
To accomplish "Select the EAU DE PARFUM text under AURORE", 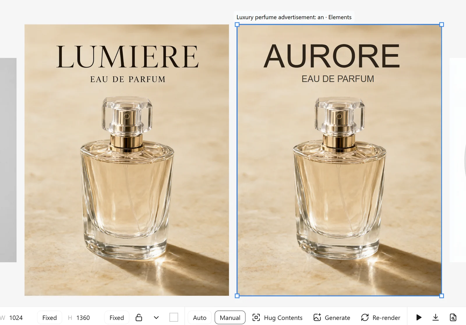I will coord(338,79).
